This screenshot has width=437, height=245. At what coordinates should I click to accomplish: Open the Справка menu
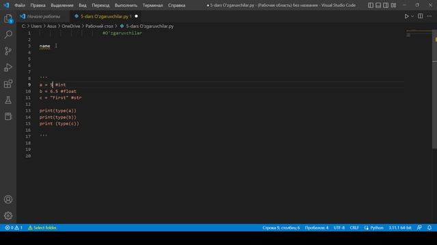pyautogui.click(x=177, y=5)
